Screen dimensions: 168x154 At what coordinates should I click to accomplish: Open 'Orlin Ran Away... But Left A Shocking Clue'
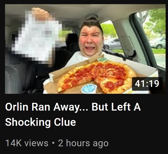[73, 114]
